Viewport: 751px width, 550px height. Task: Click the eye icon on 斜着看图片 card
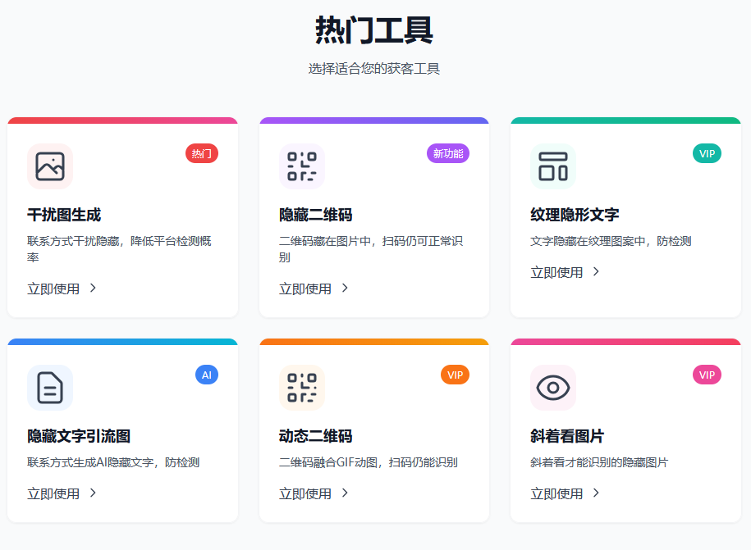pos(553,388)
